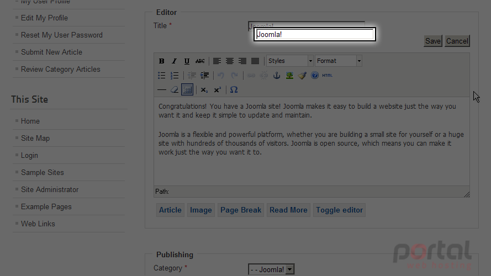This screenshot has height=276, width=491.
Task: Insert or edit link
Action: 251,76
